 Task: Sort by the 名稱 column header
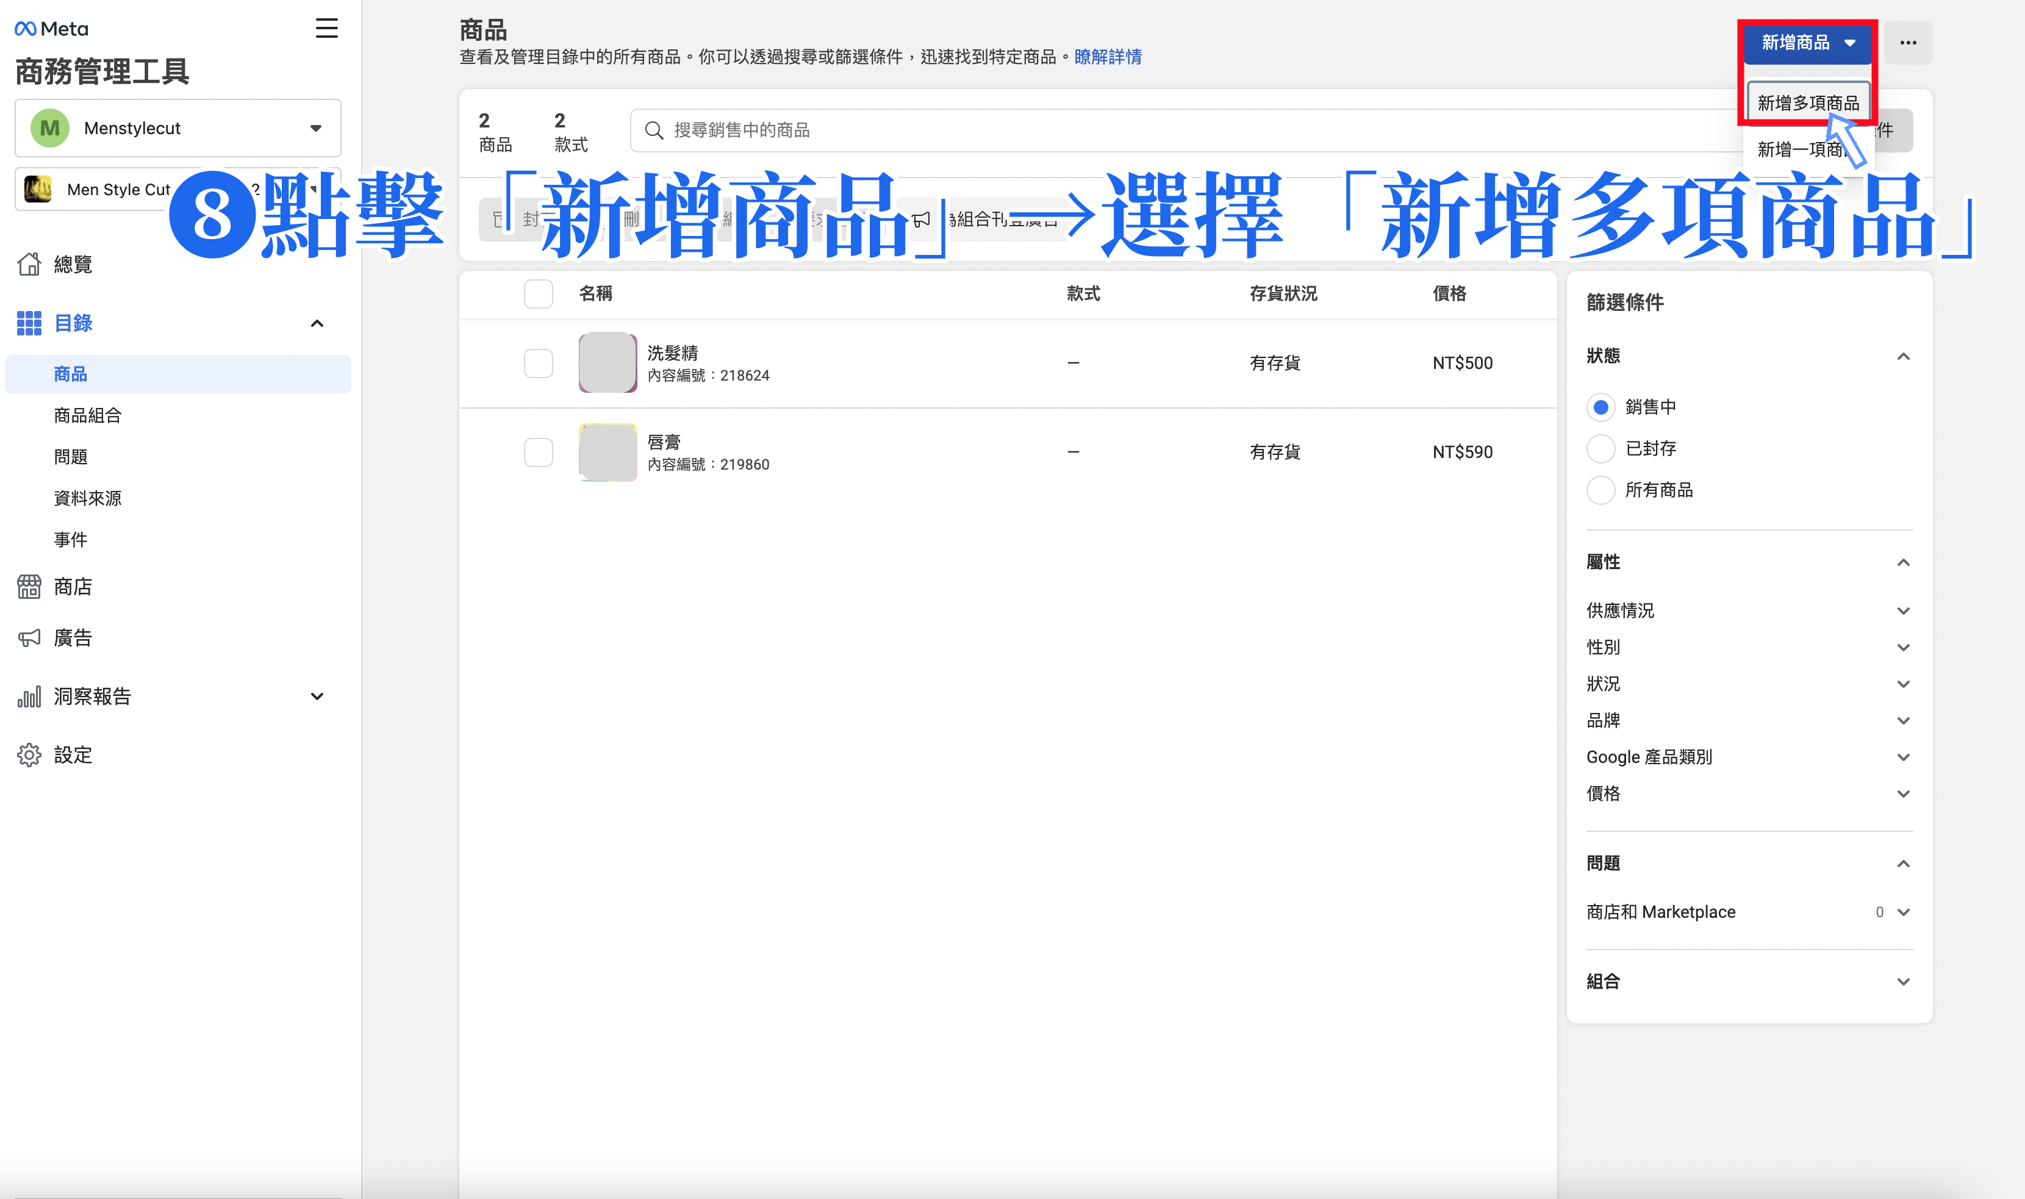(595, 293)
